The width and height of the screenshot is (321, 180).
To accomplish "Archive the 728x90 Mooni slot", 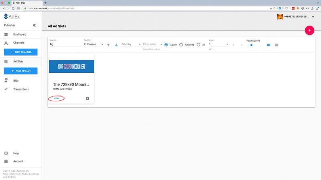I will pos(87,98).
